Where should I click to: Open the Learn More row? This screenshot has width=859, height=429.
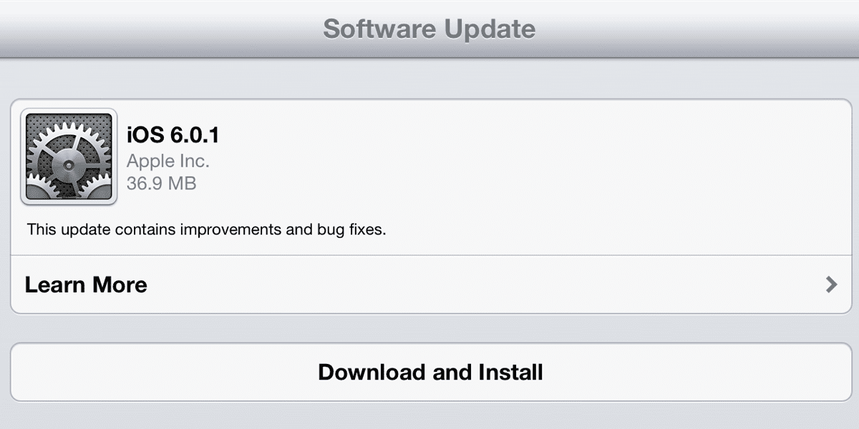click(429, 285)
